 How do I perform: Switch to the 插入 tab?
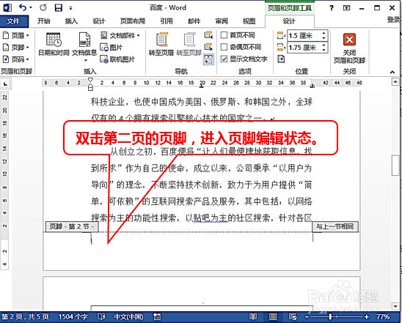pos(71,21)
